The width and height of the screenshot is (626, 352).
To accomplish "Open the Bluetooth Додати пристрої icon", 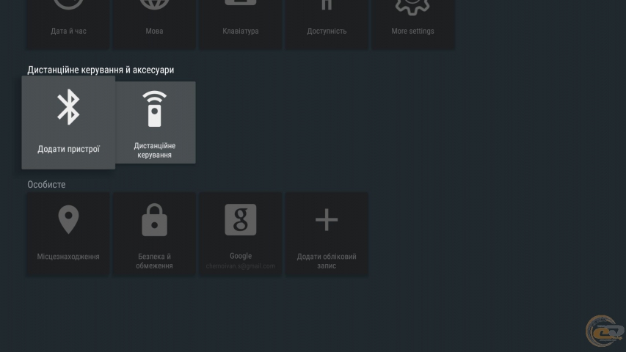I will click(68, 108).
